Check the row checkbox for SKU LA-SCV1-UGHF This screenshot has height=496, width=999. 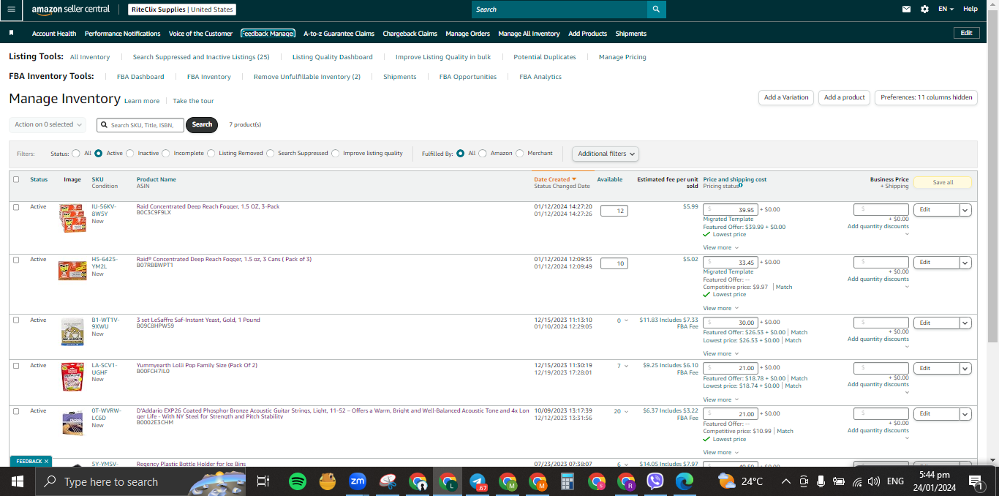click(x=16, y=366)
